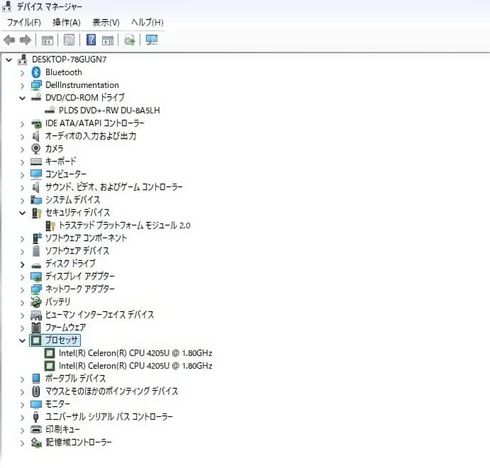Click the 印刷キュー printer icon
Screen dimensions: 490x468
click(x=36, y=430)
